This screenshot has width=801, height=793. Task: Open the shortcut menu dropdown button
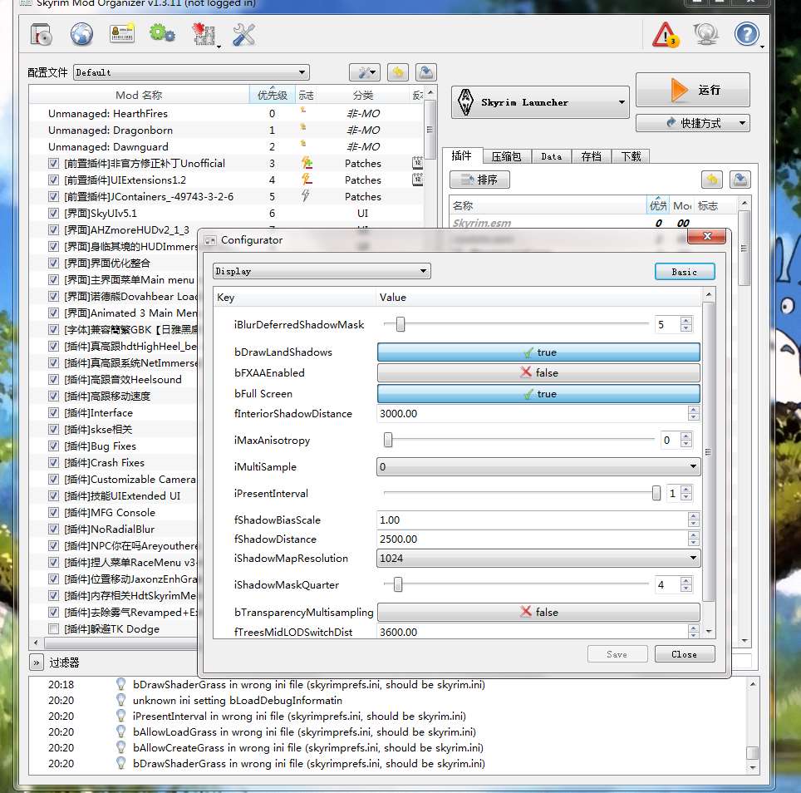coord(693,123)
